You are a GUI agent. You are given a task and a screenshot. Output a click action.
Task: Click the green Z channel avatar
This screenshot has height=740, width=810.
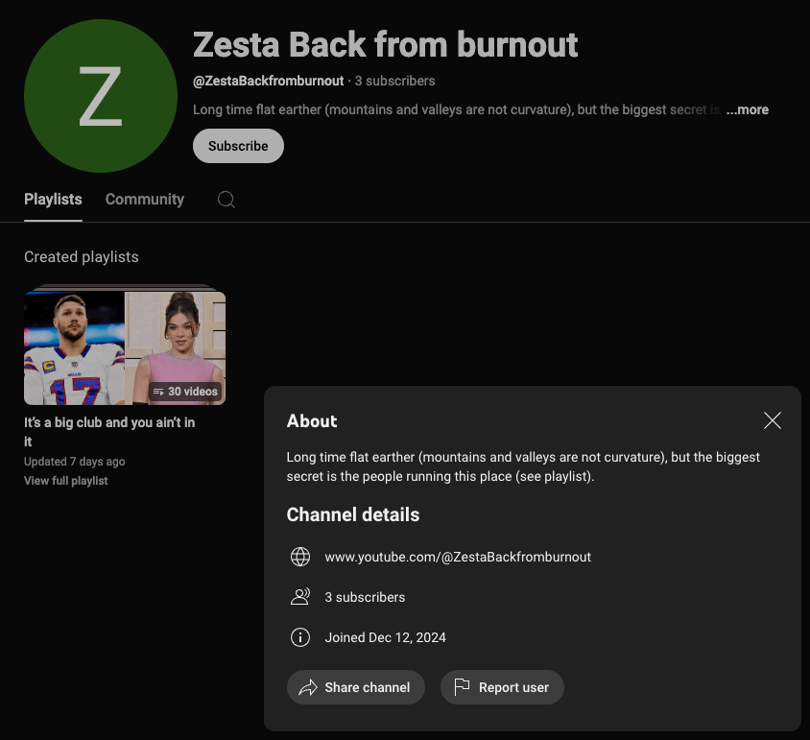[x=100, y=96]
